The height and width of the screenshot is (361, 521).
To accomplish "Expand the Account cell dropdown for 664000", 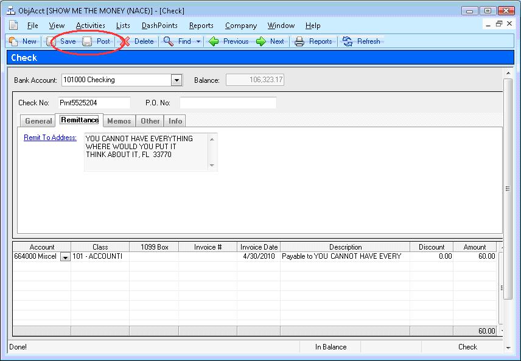I will (65, 257).
